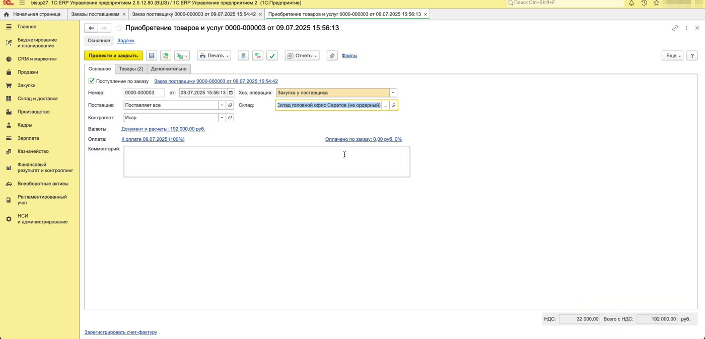Open the Заказы поставщикам window tab
This screenshot has width=705, height=339.
click(95, 14)
